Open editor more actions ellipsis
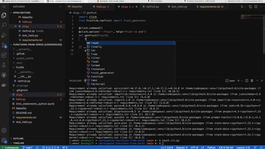Image resolution: width=265 pixels, height=149 pixels. coord(261,7)
